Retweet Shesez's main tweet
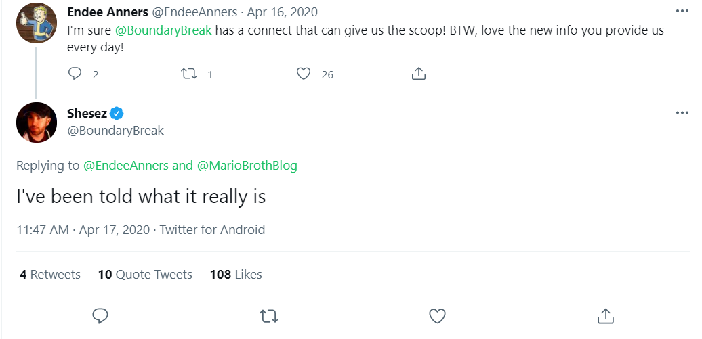The height and width of the screenshot is (339, 702). tap(269, 316)
